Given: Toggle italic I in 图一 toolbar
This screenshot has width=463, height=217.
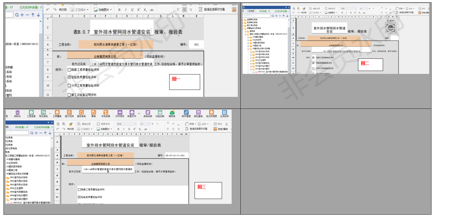Looking at the screenshot, I should click(x=126, y=10).
